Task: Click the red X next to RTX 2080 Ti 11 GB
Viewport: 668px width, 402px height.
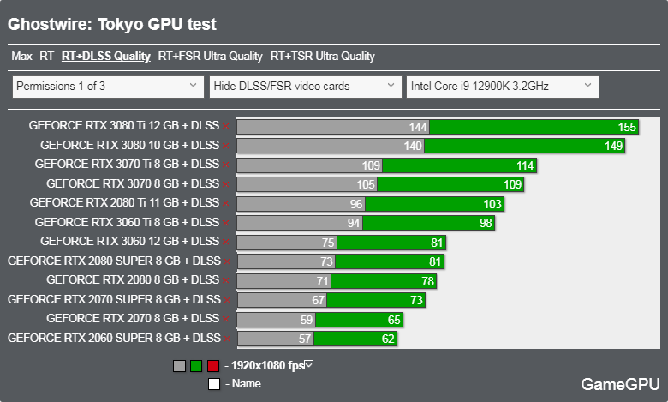Action: pos(226,204)
